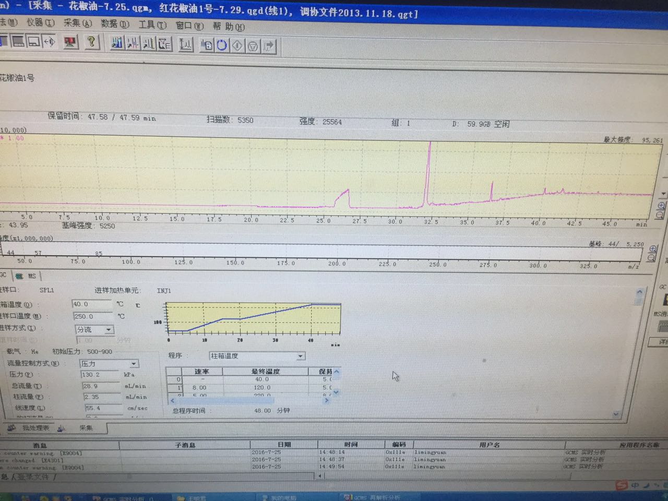Click the parameters panel scroll up arrow
The width and height of the screenshot is (668, 501).
point(639,292)
